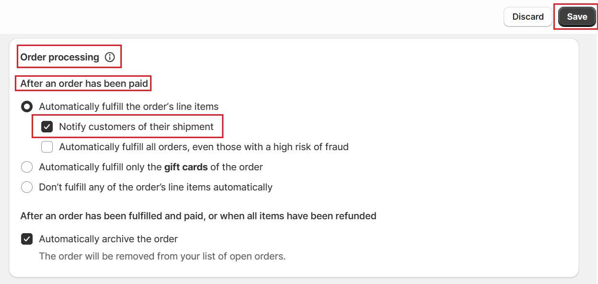Click the filled radio indicator for automatic fulfillment

pos(27,106)
